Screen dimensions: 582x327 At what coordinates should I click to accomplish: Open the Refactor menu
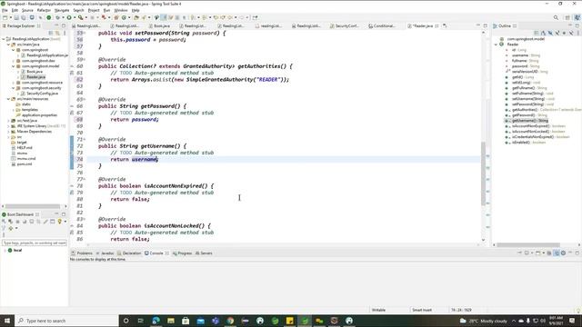click(x=44, y=10)
